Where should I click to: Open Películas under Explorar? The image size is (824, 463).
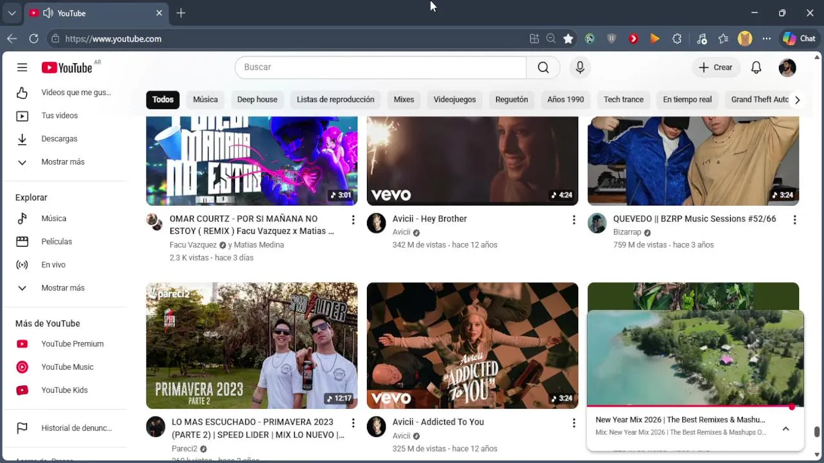point(65,242)
